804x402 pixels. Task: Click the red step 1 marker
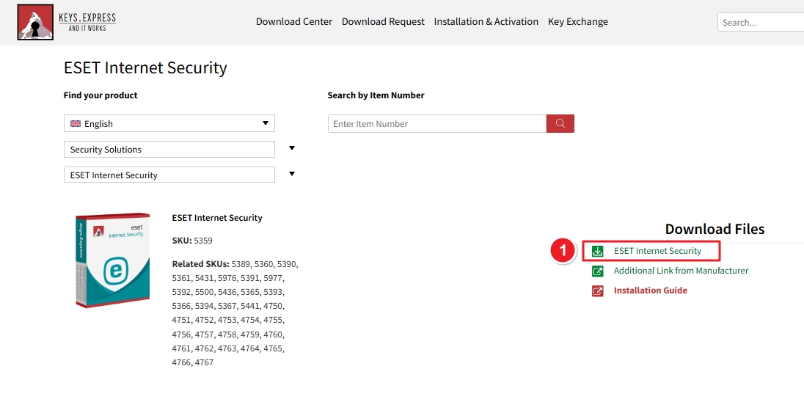(x=563, y=251)
